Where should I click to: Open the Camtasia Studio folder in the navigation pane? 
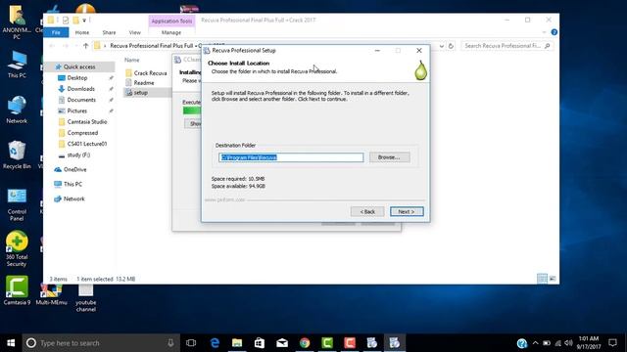coord(87,121)
